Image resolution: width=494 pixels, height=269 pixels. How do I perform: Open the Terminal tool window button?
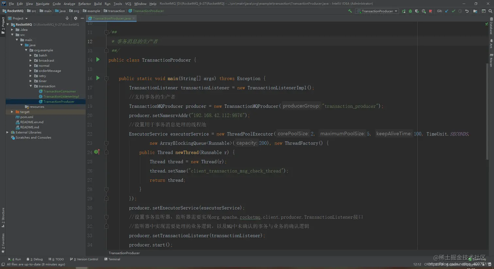click(x=112, y=259)
